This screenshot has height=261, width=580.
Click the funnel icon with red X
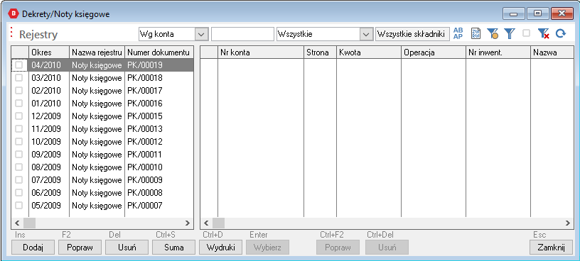click(x=543, y=33)
